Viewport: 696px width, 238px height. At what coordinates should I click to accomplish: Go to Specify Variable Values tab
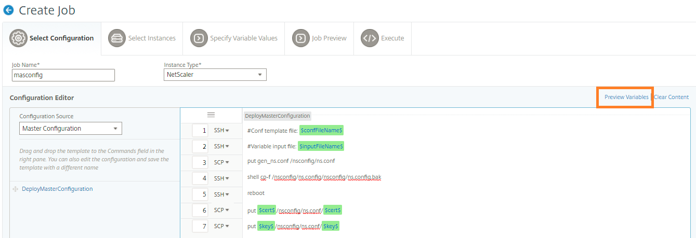pos(234,38)
